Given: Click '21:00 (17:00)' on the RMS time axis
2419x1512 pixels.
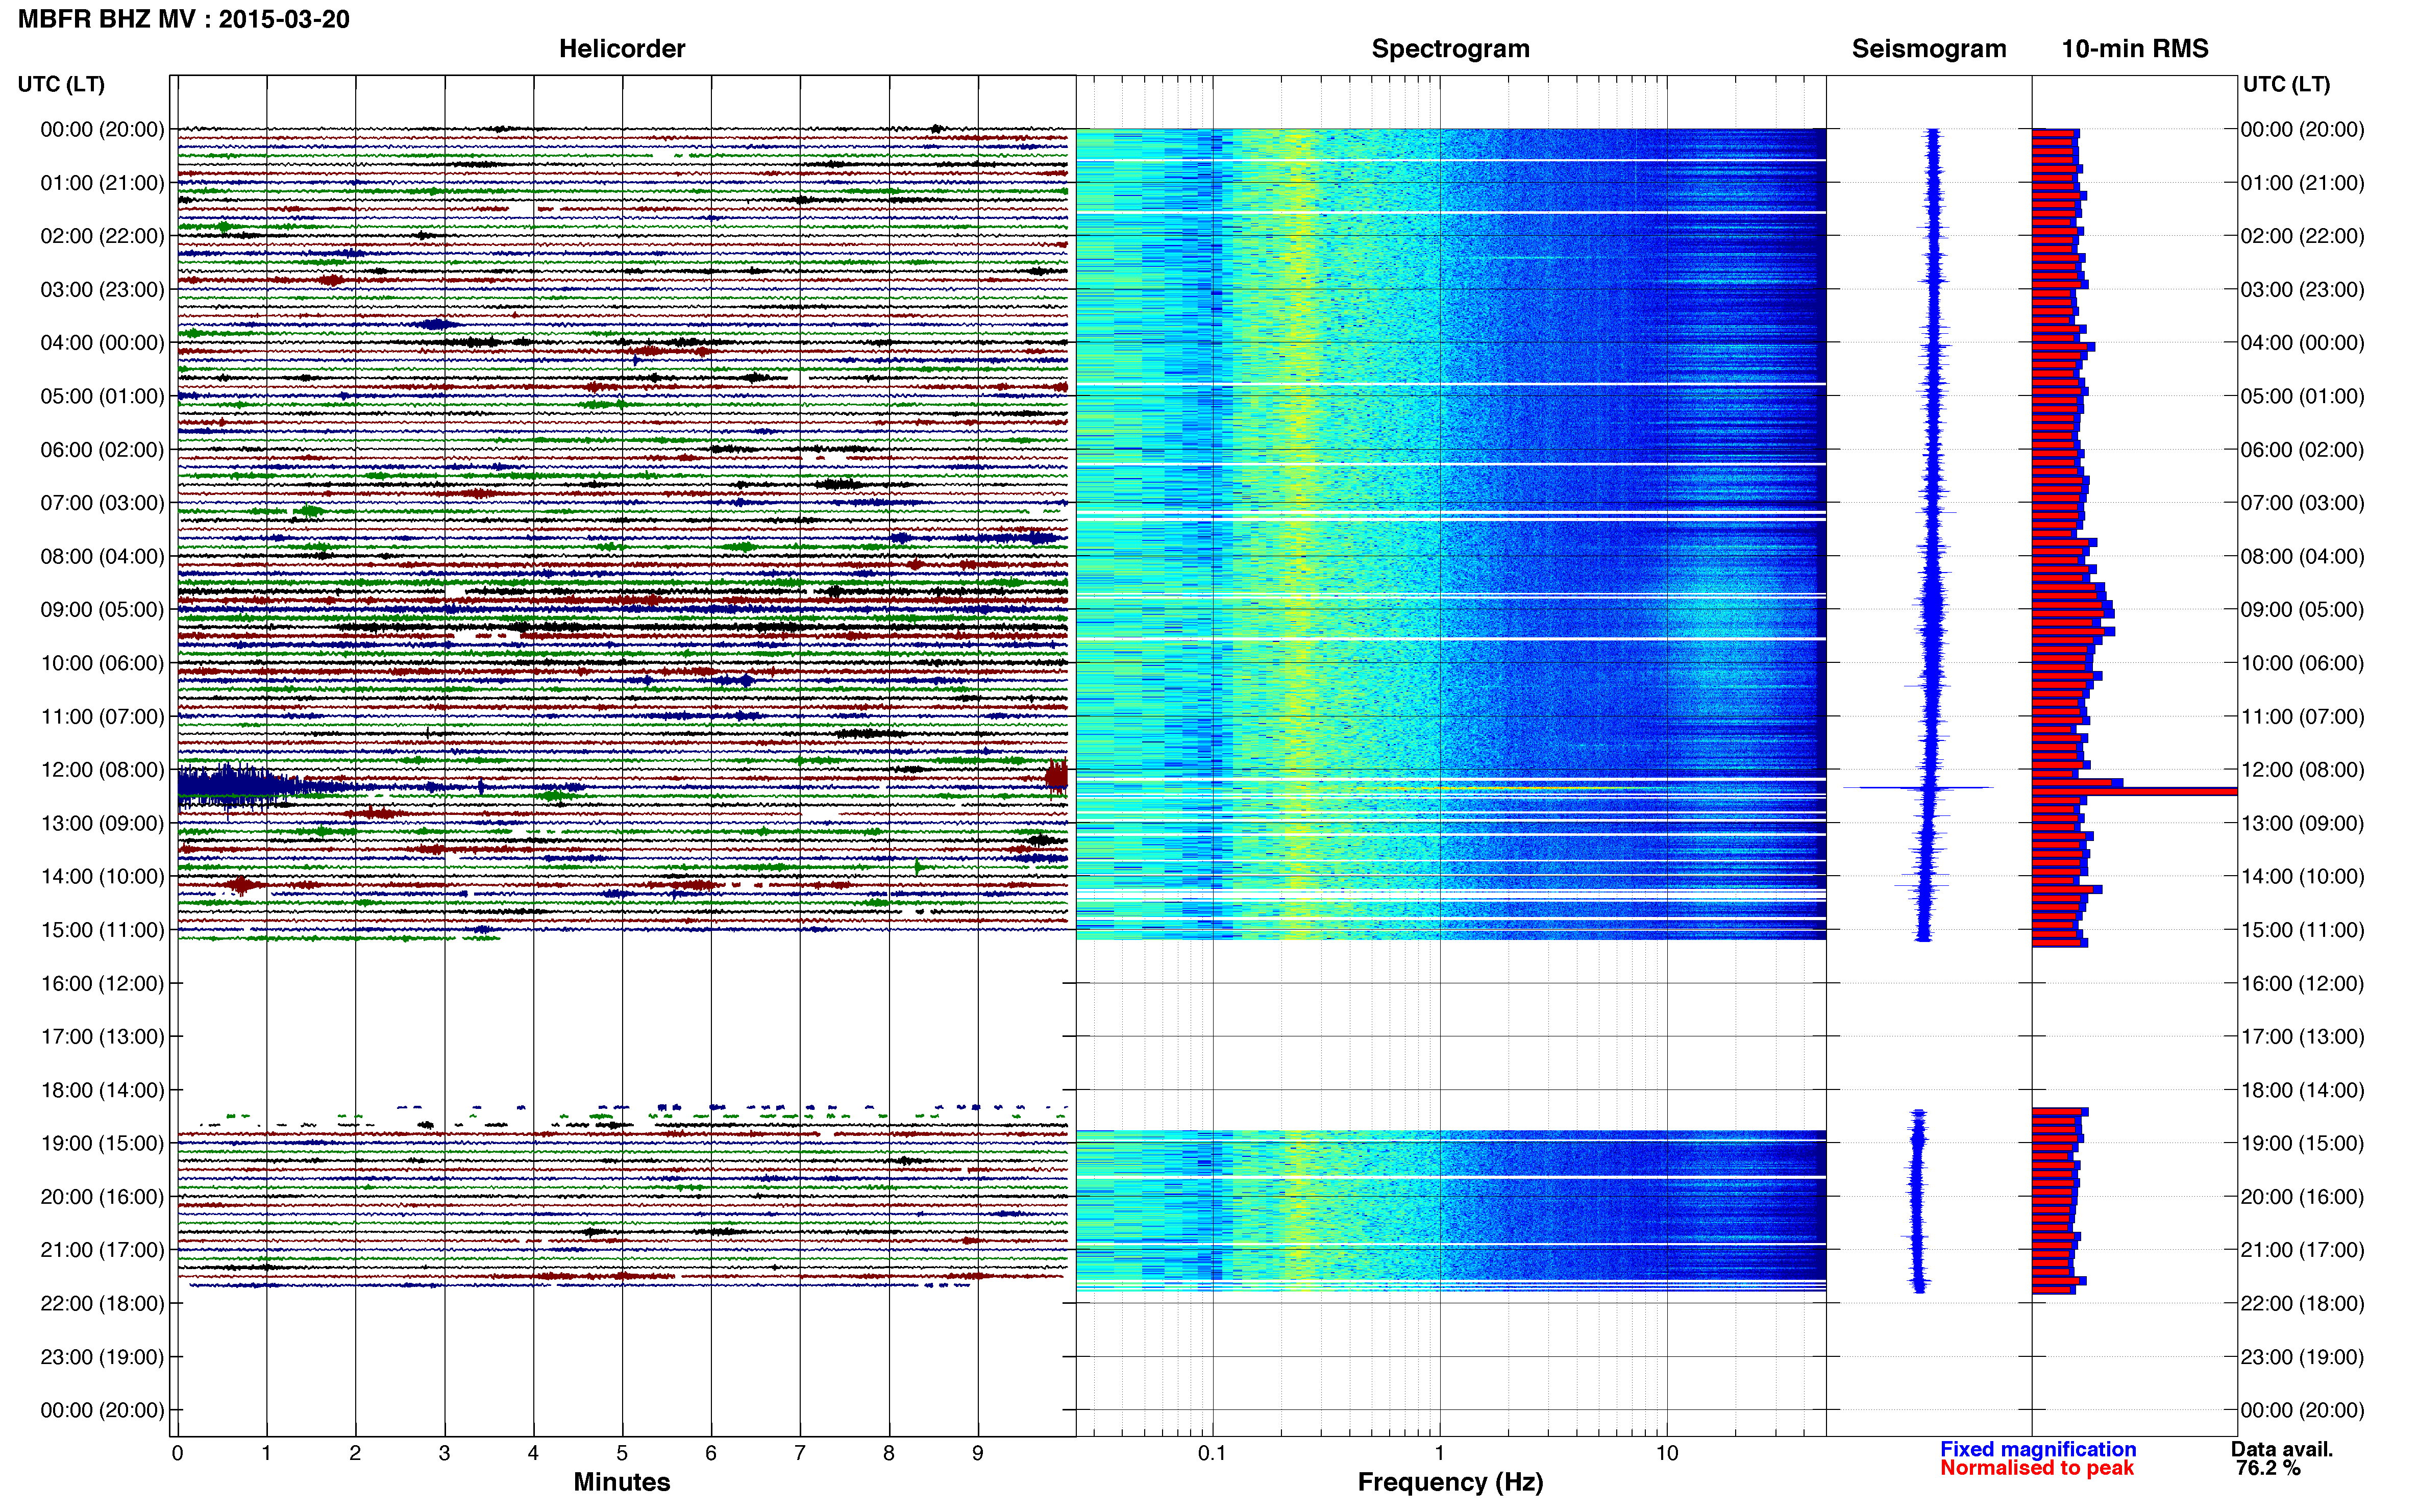Looking at the screenshot, I should (x=2303, y=1250).
